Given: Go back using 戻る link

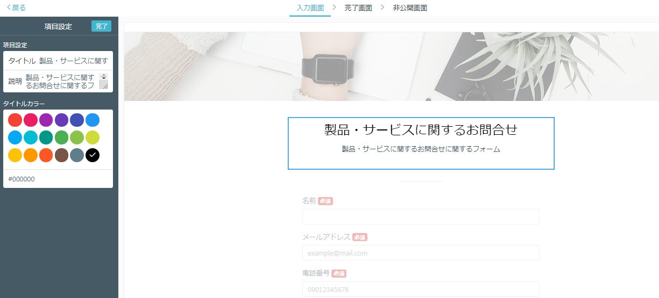Looking at the screenshot, I should click(16, 8).
